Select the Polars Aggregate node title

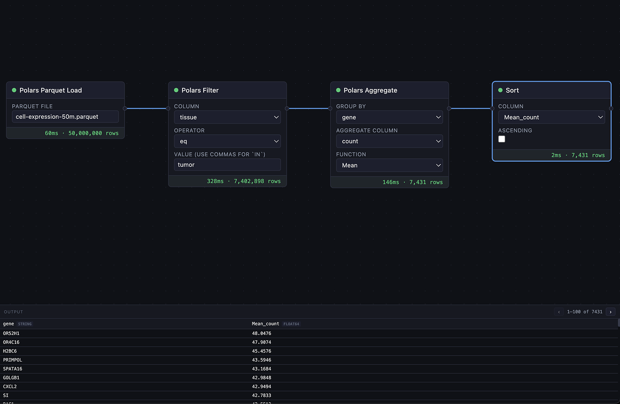pyautogui.click(x=370, y=90)
